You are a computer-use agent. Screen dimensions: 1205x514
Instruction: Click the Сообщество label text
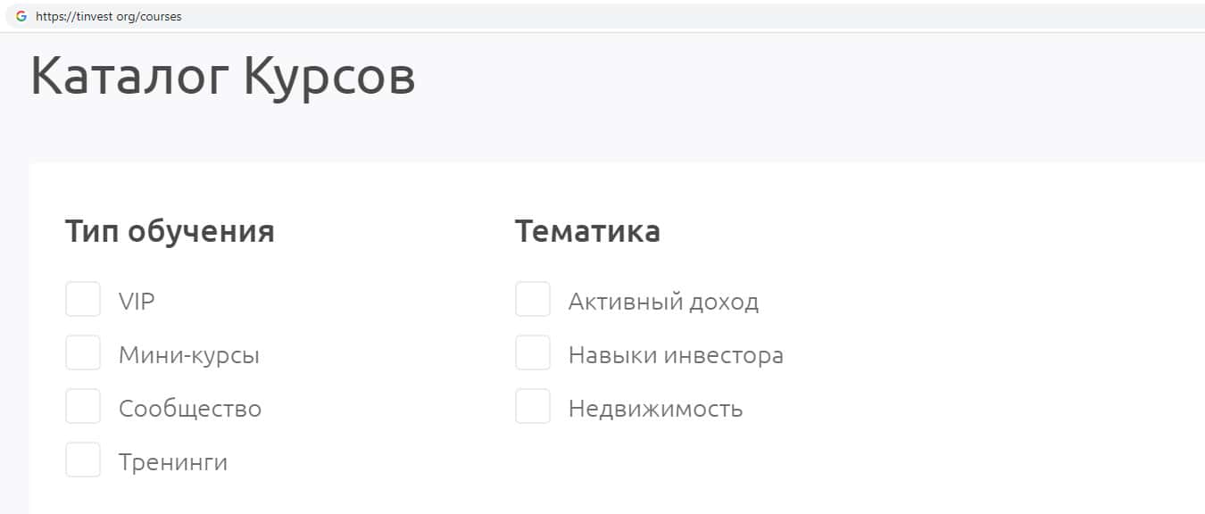coord(190,409)
